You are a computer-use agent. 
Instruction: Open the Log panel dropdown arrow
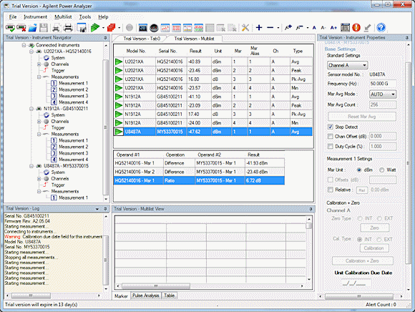(x=97, y=209)
